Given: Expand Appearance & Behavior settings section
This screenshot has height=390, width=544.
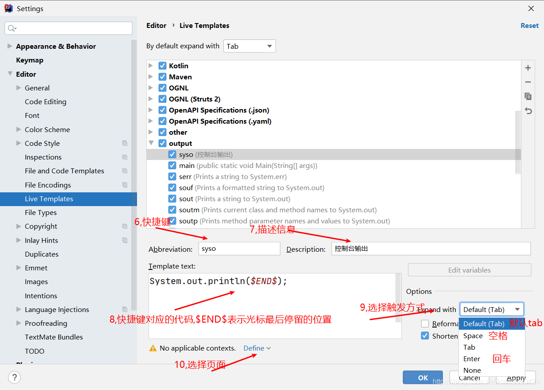Looking at the screenshot, I should [x=10, y=46].
